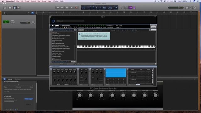
Task: Open the display mode LCD dropdown
Action: click(84, 8)
